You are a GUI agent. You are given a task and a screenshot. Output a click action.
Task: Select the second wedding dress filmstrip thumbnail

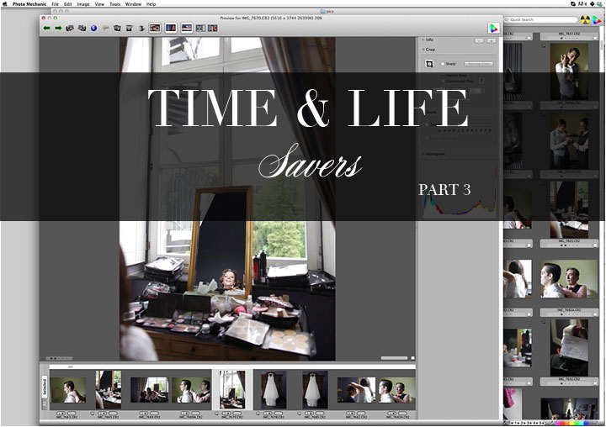pyautogui.click(x=315, y=390)
